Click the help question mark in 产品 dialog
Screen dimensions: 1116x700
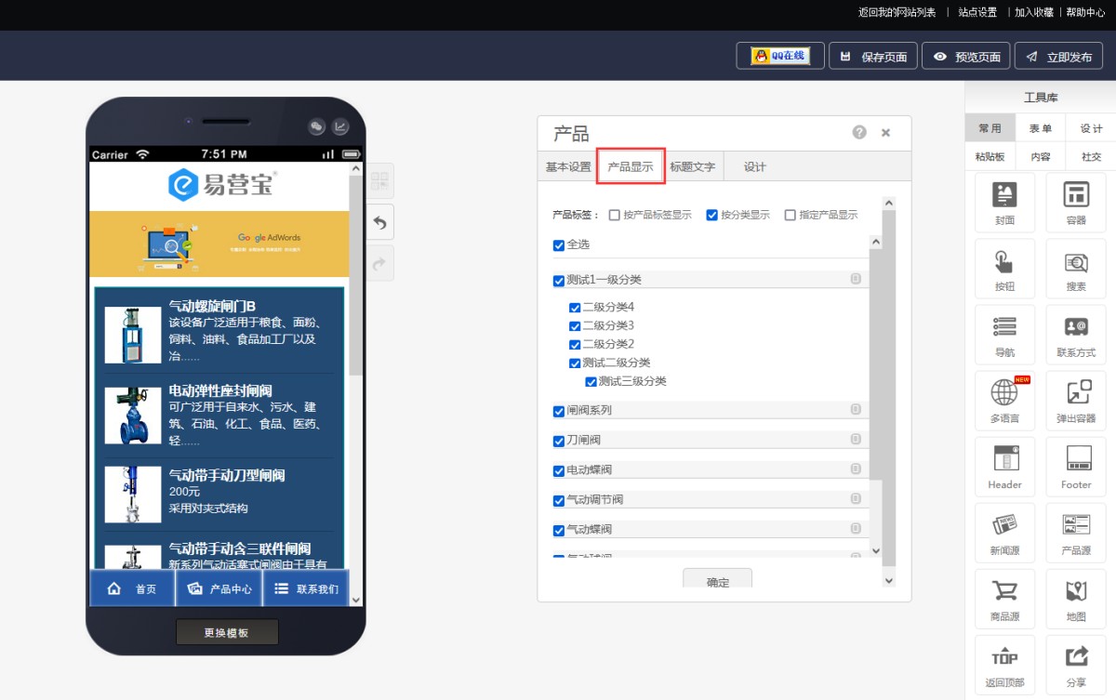[x=859, y=133]
